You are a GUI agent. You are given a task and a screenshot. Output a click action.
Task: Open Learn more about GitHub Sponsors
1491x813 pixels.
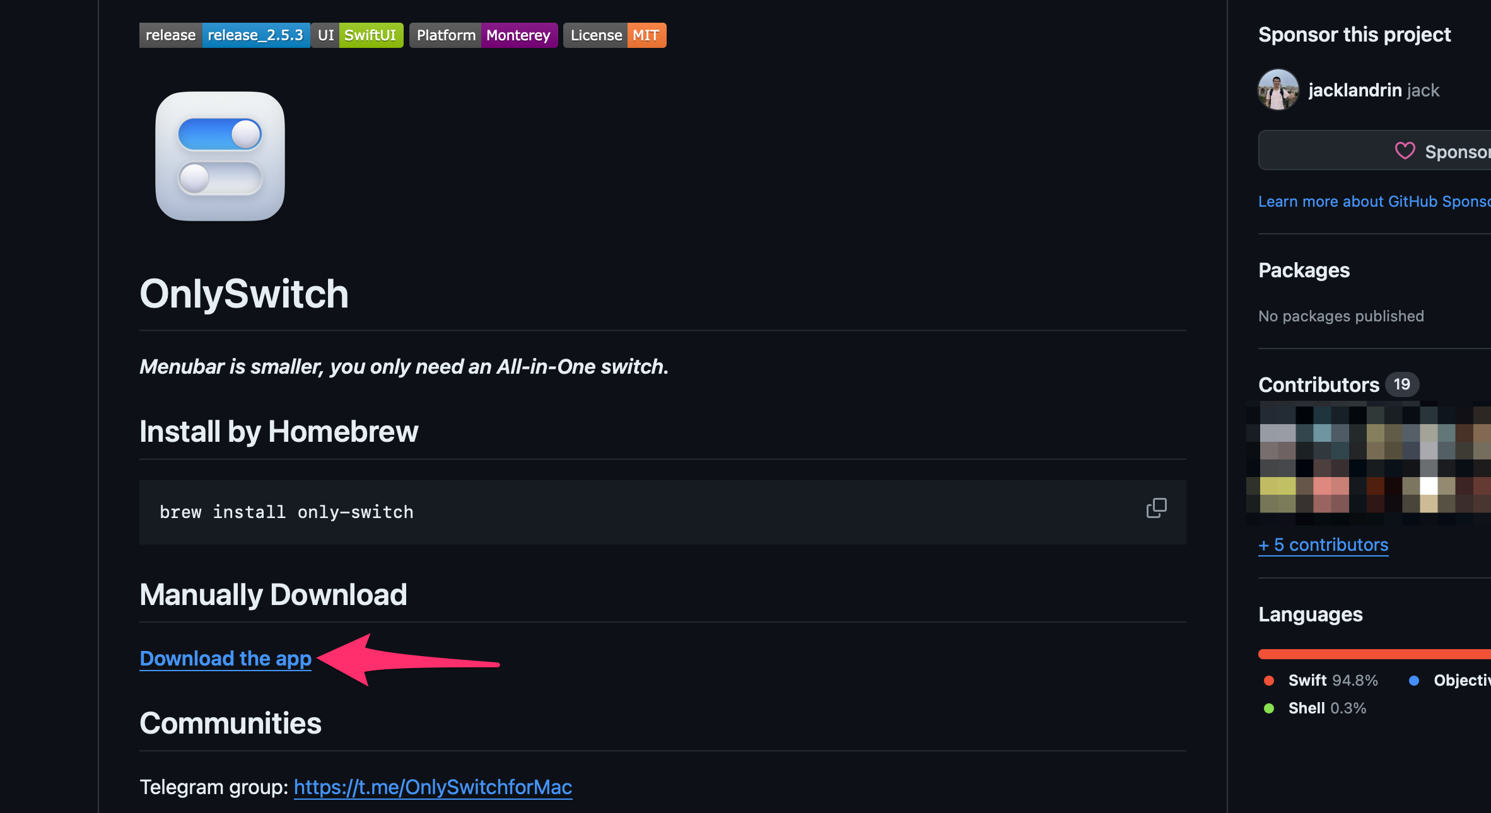(x=1374, y=202)
